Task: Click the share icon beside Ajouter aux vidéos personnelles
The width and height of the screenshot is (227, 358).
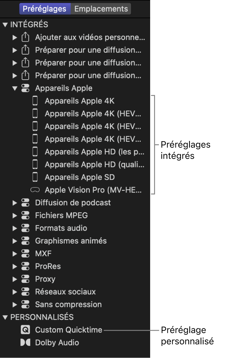Action: [x=26, y=37]
